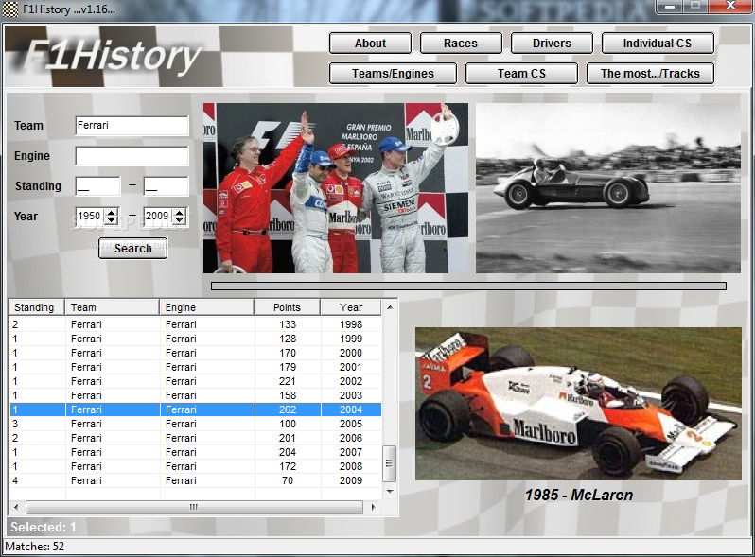Sort by the Team column header
Image resolution: width=755 pixels, height=557 pixels.
point(112,307)
